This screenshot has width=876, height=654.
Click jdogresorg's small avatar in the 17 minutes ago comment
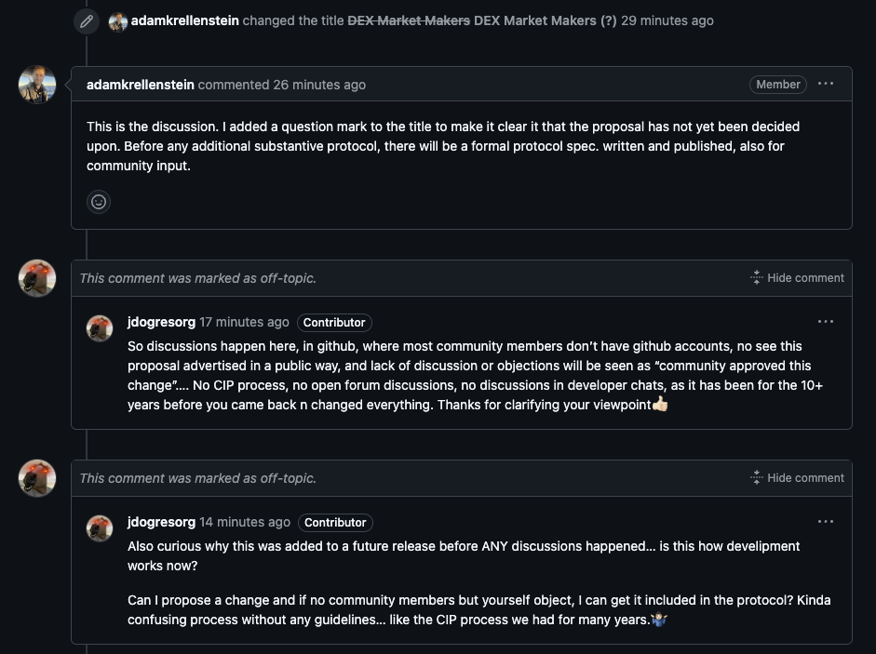(x=100, y=327)
